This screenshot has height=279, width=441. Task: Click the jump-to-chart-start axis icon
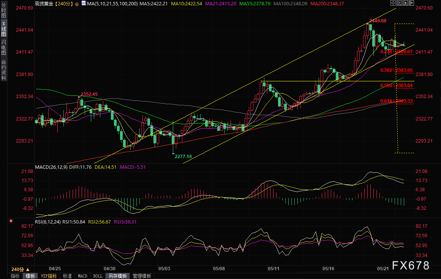point(399,3)
